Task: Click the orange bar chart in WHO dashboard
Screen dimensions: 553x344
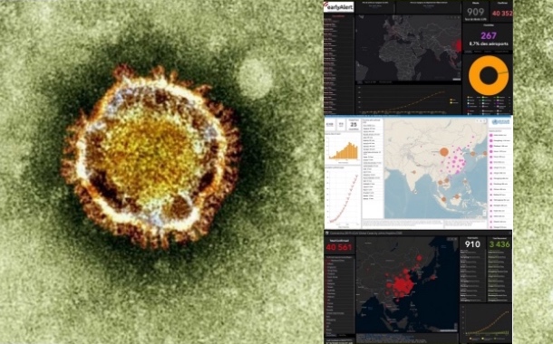Action: pyautogui.click(x=343, y=150)
